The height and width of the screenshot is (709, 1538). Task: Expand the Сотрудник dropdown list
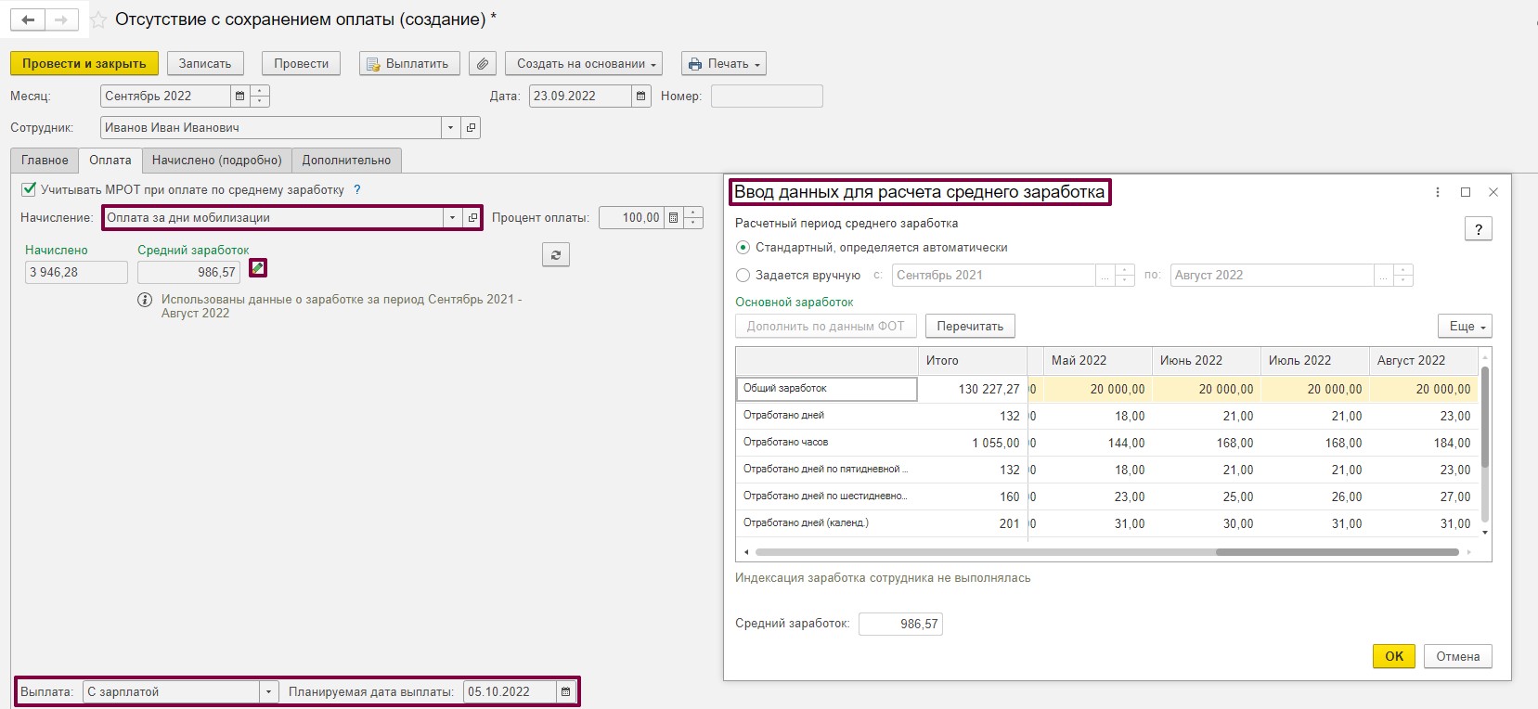[451, 127]
